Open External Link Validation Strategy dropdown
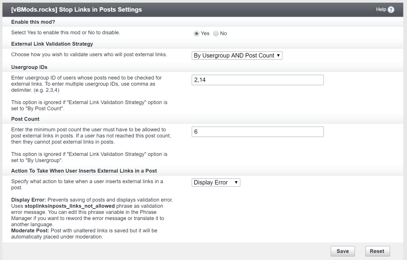 pos(237,55)
